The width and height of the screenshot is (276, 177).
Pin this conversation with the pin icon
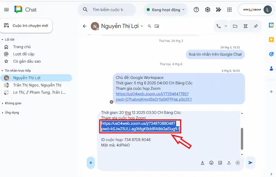tap(256, 26)
